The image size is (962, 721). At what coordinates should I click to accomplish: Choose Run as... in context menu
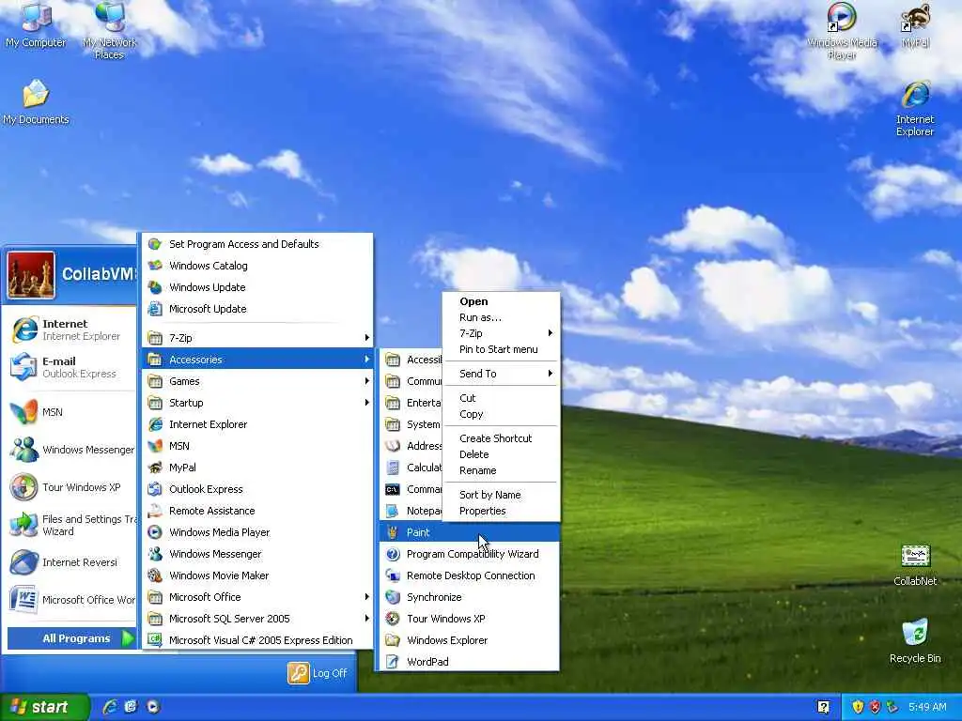pos(502,317)
